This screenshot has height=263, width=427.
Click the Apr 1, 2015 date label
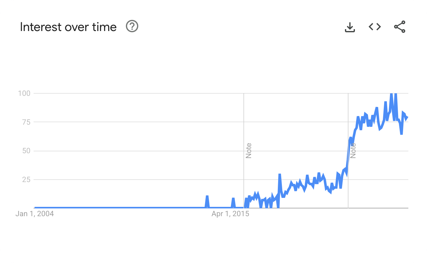[230, 214]
